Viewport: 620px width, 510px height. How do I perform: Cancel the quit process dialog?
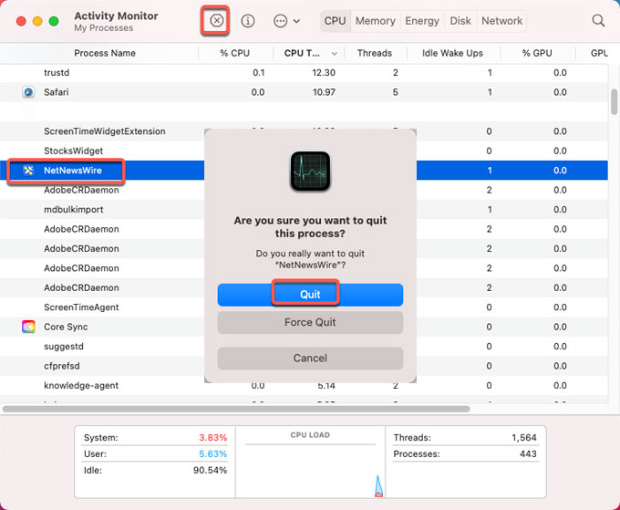pos(310,358)
